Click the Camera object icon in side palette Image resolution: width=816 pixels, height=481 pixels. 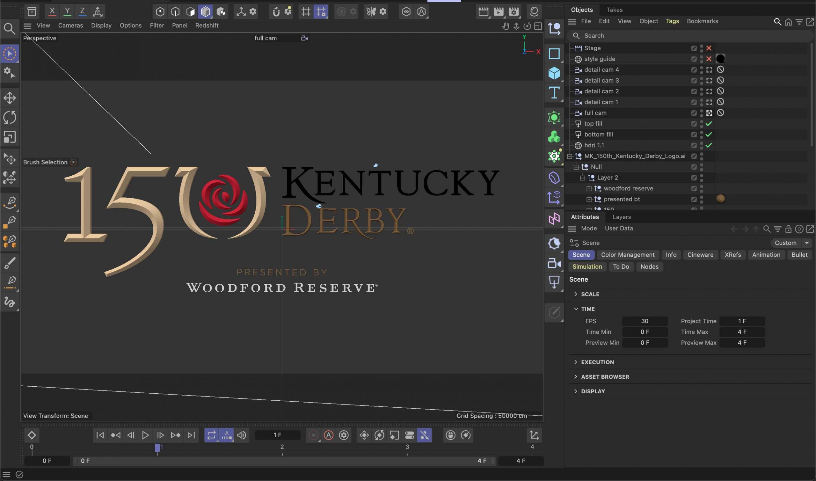[554, 263]
